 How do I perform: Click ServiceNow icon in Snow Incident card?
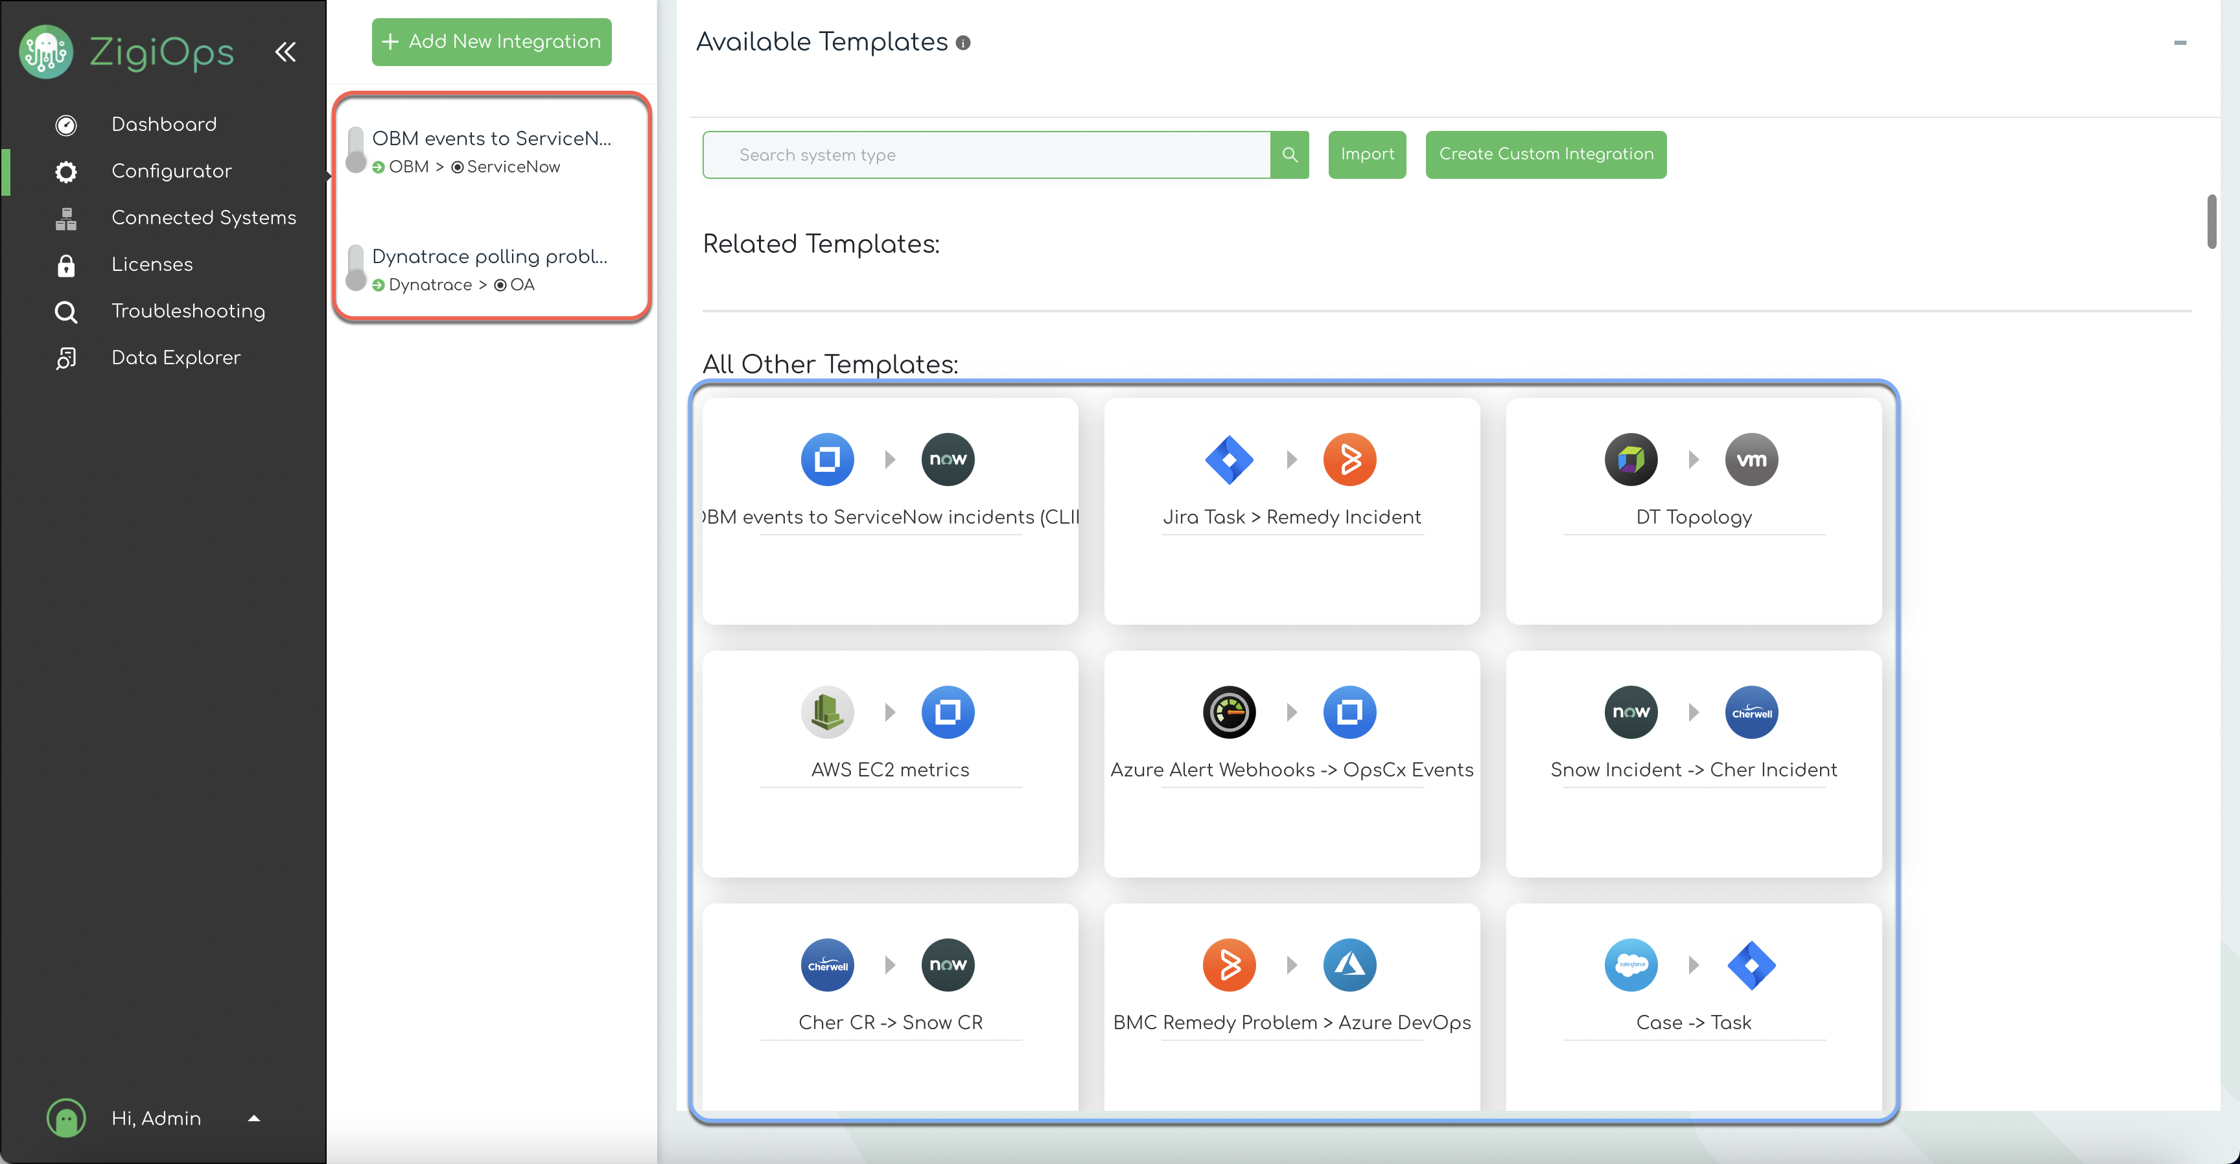click(x=1631, y=712)
